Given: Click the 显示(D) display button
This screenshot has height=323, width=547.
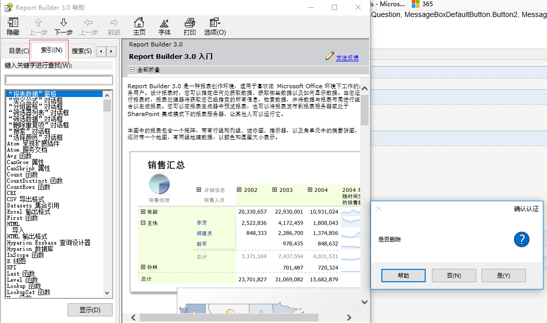Looking at the screenshot, I should tap(90, 310).
